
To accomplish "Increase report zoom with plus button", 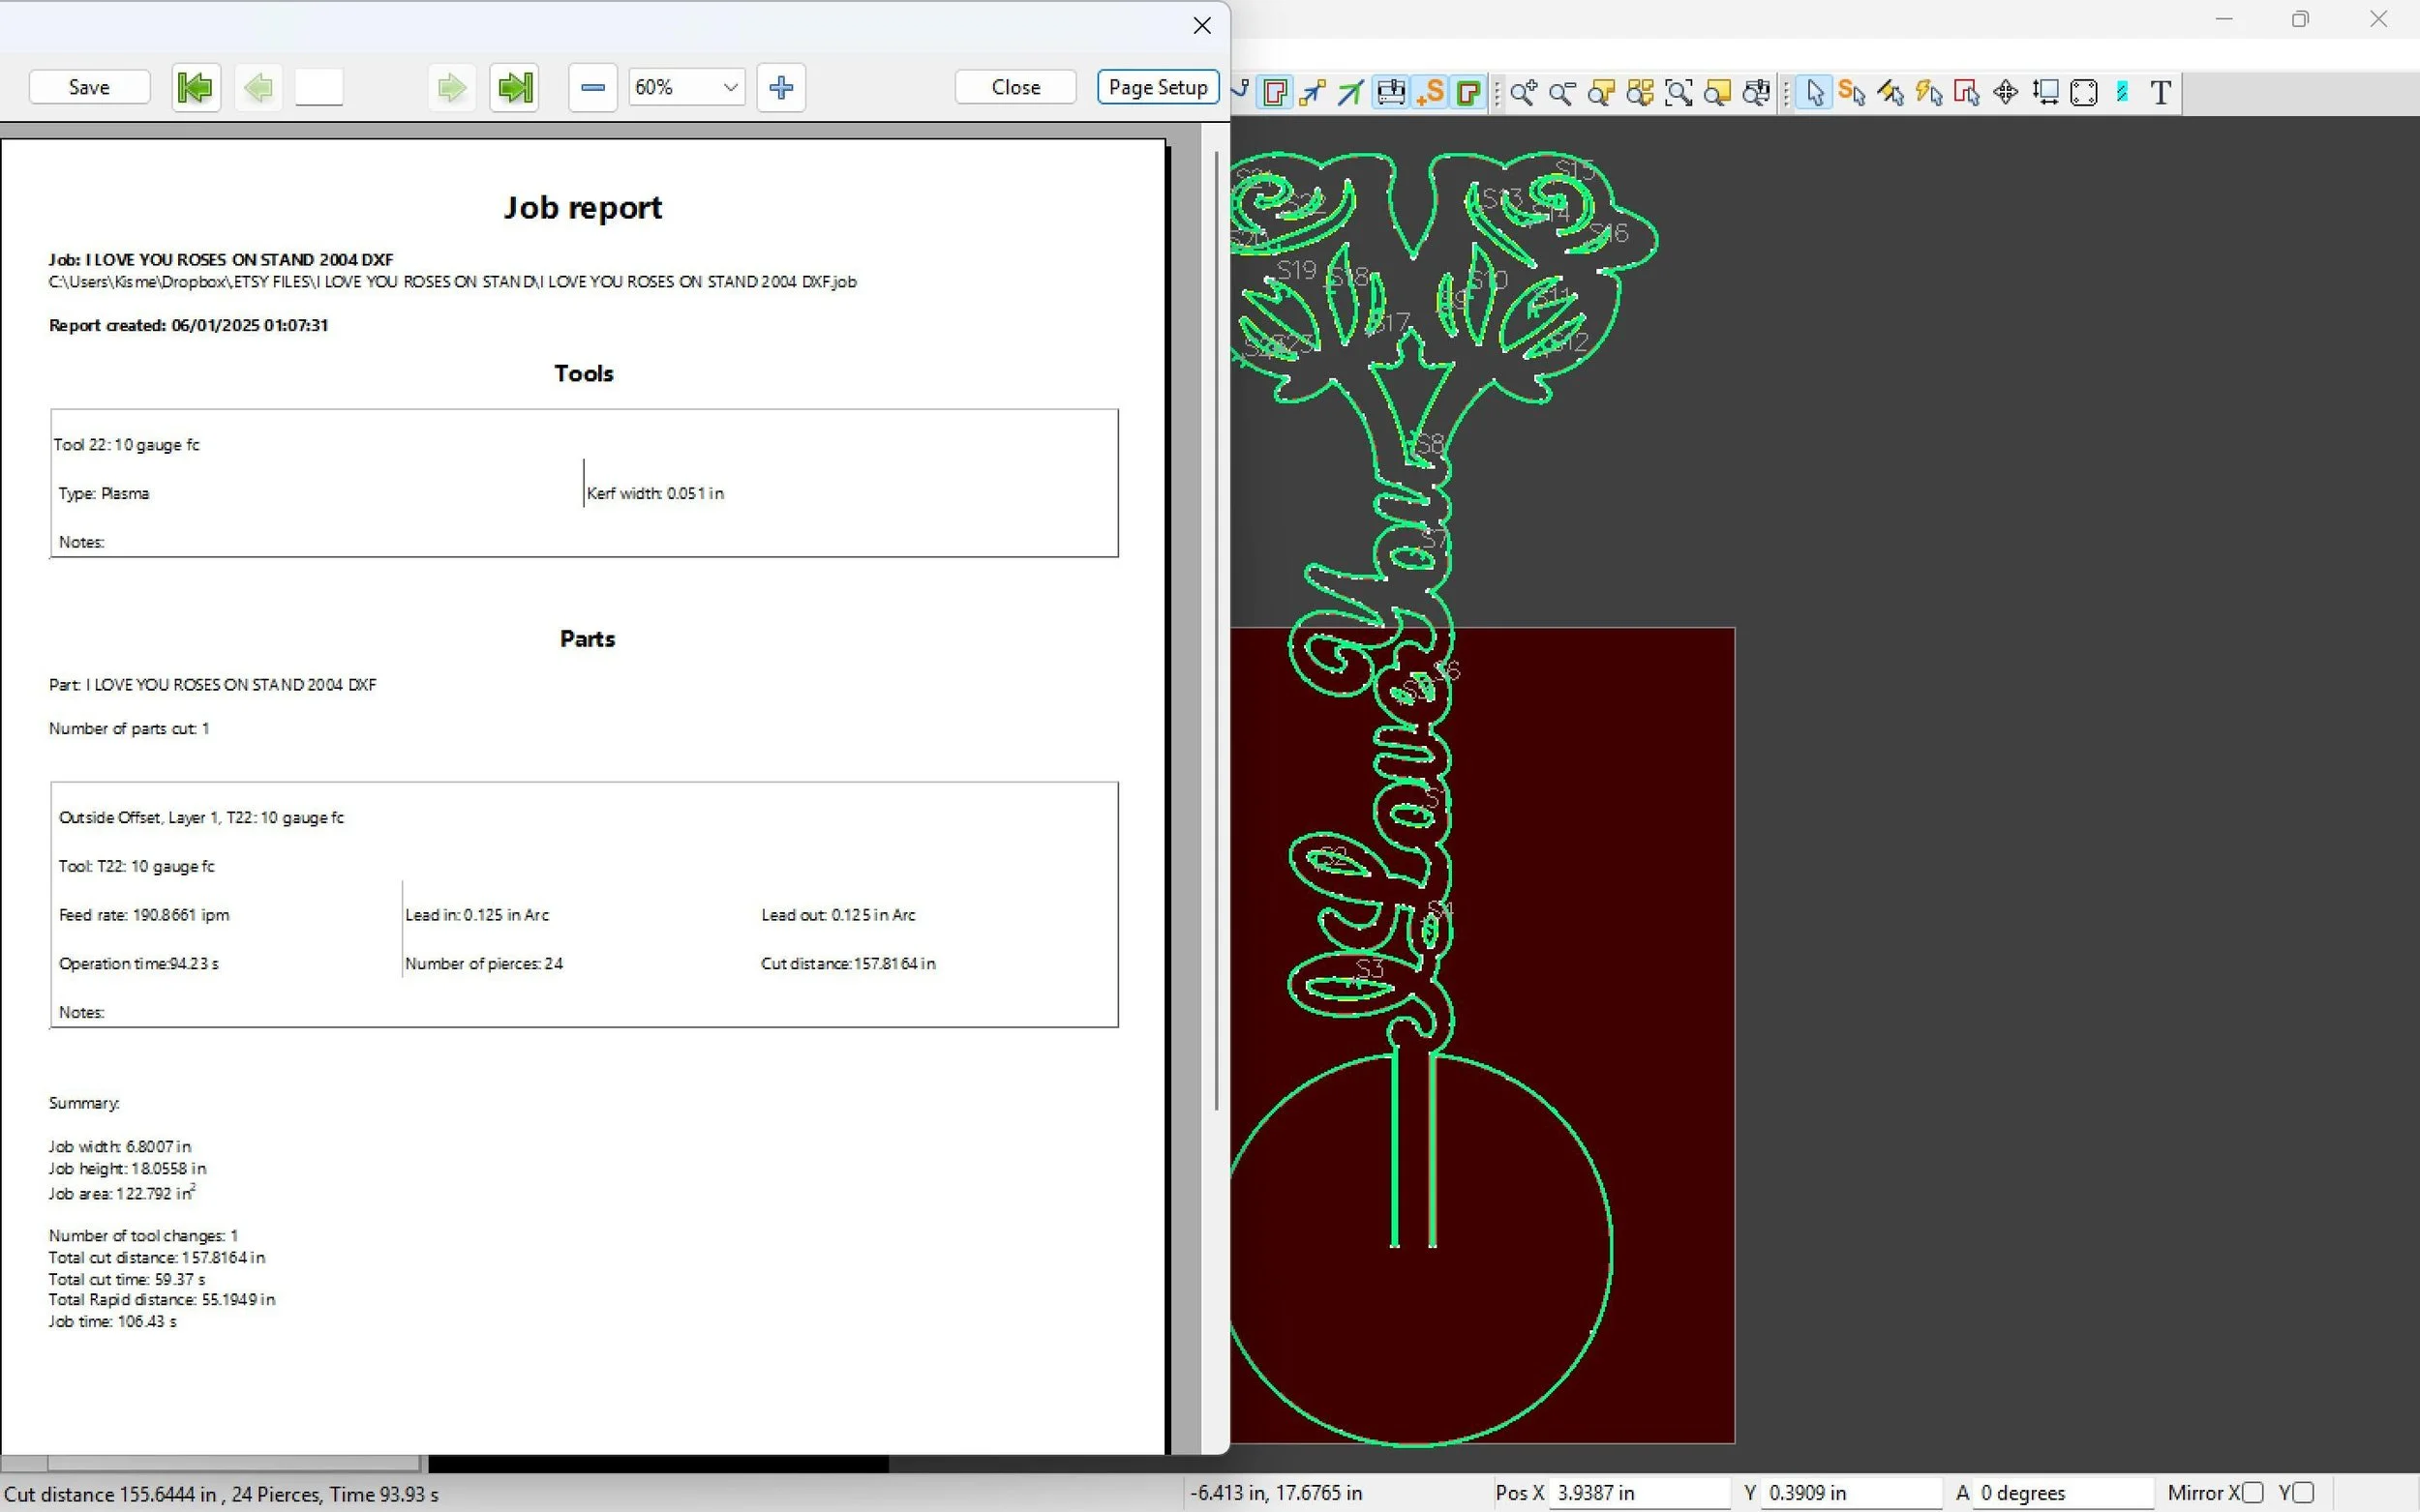I will [781, 88].
